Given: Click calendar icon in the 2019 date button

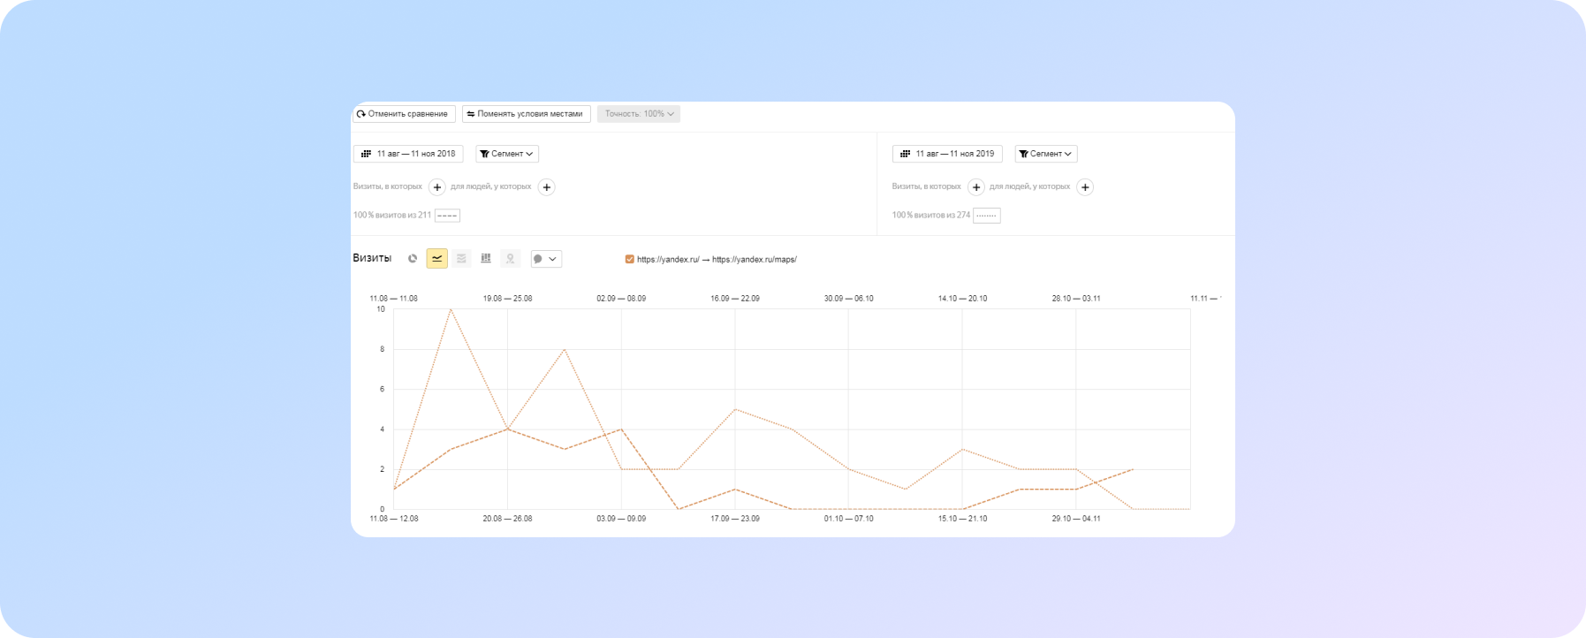Looking at the screenshot, I should (x=905, y=154).
